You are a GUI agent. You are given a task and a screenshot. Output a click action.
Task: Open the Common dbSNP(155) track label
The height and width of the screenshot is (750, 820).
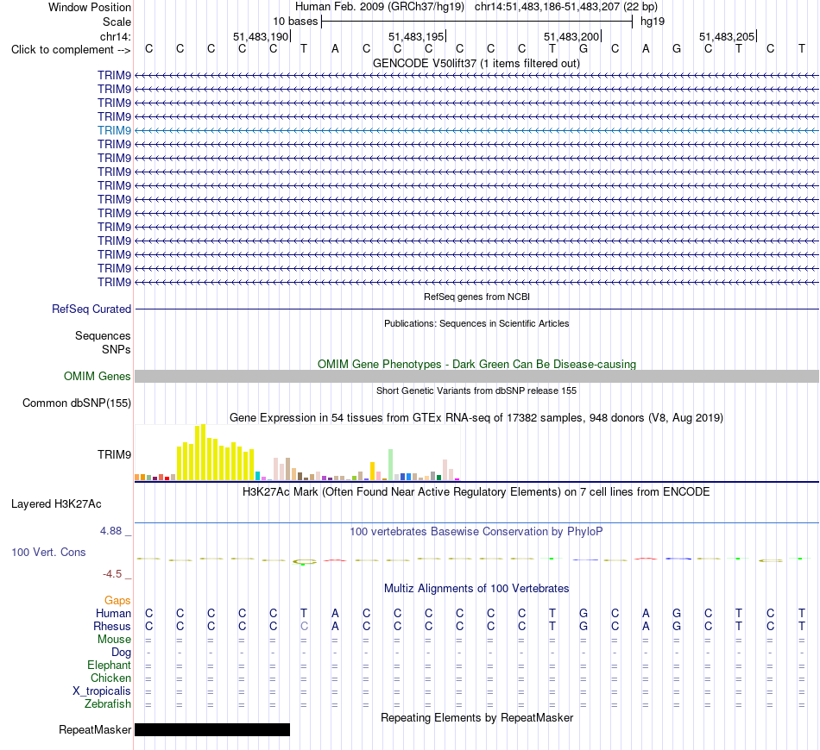(x=77, y=403)
